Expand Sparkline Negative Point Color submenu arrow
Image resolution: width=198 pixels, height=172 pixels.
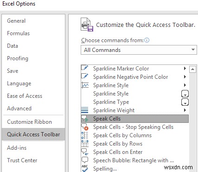(185, 76)
